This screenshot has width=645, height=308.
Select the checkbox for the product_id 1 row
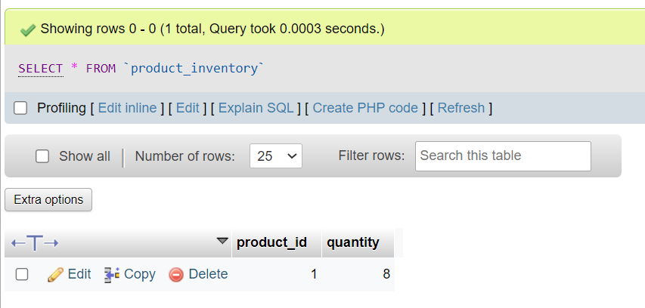pos(22,275)
